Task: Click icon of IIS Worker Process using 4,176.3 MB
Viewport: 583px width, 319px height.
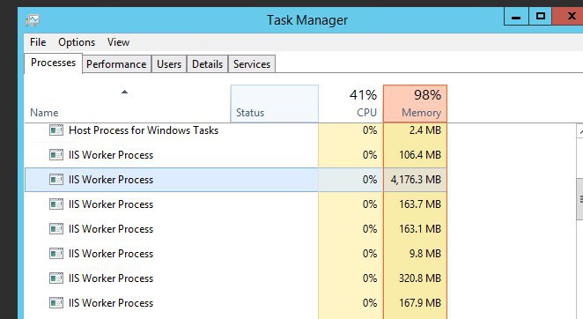Action: click(56, 180)
